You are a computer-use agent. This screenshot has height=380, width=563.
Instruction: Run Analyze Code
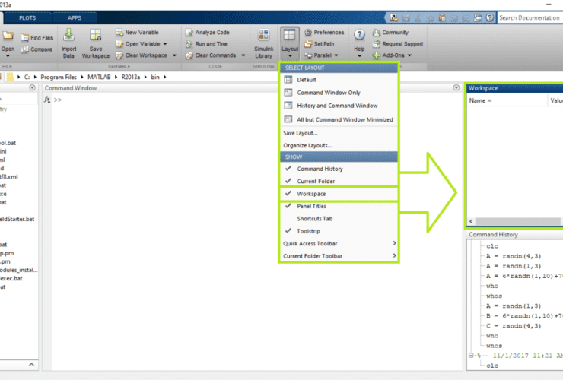coord(208,32)
